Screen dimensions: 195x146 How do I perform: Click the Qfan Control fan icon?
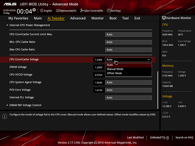pos(82,11)
